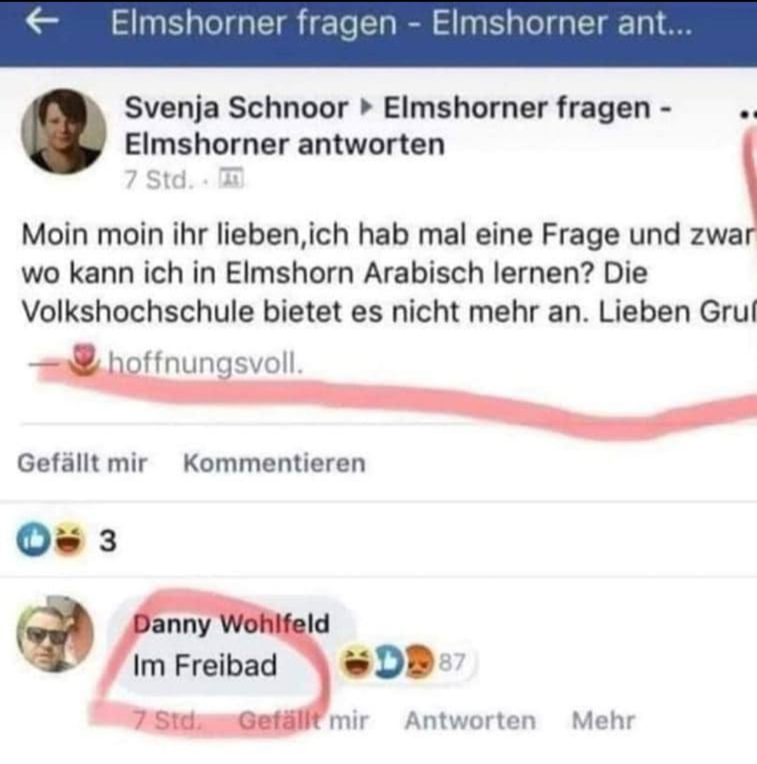The width and height of the screenshot is (757, 764).
Task: Click the hoffnungsvoll feeling emoji
Action: (86, 361)
